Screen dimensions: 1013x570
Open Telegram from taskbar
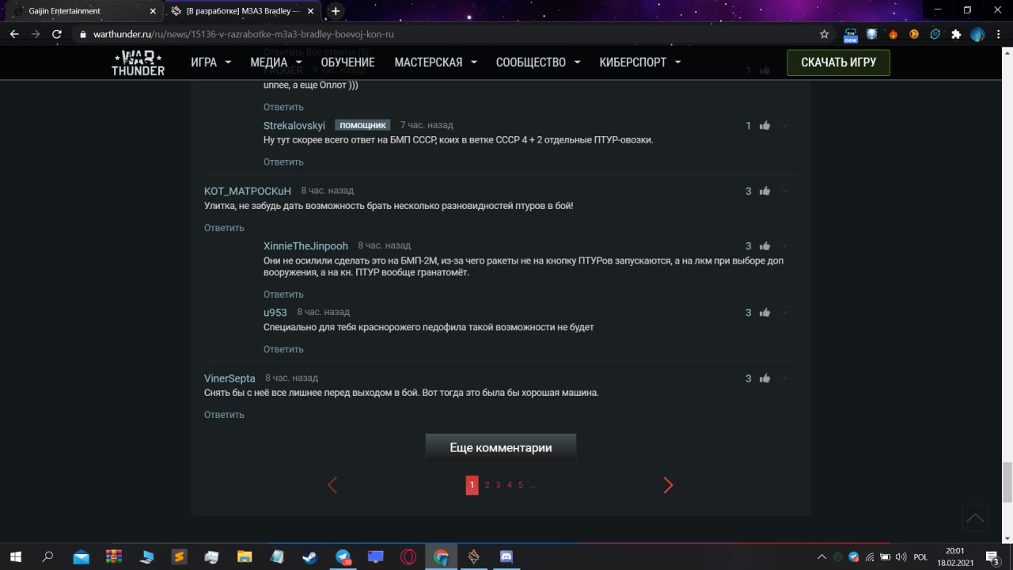tap(343, 557)
